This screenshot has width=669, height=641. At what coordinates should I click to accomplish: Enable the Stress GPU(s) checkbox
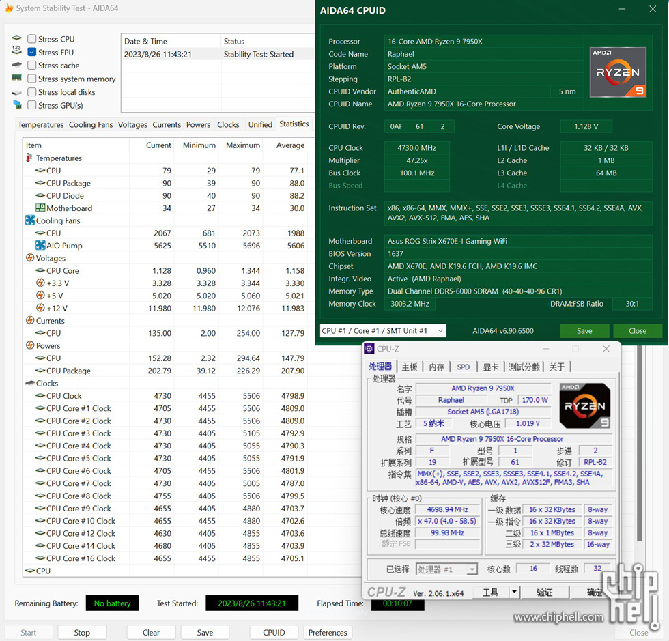tap(31, 105)
